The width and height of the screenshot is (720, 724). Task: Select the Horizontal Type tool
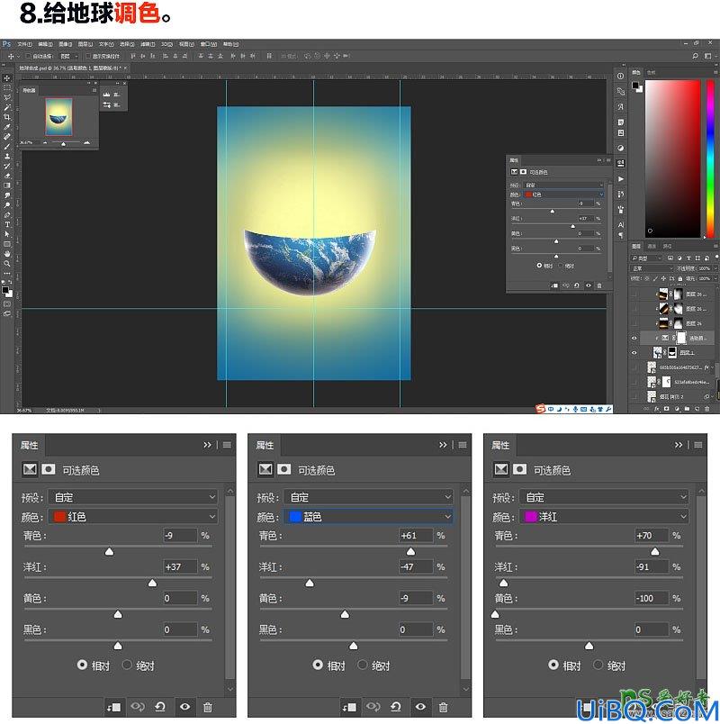tap(7, 224)
